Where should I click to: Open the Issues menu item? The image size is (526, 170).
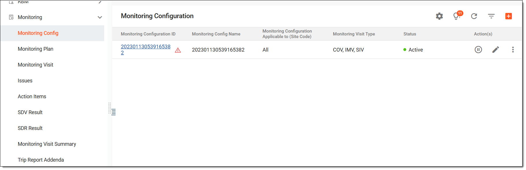[x=25, y=81]
